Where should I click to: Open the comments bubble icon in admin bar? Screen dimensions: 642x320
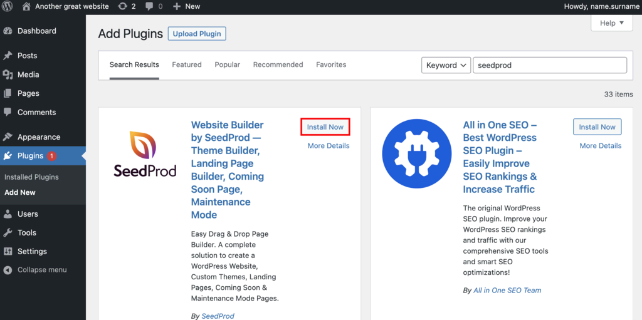(149, 6)
